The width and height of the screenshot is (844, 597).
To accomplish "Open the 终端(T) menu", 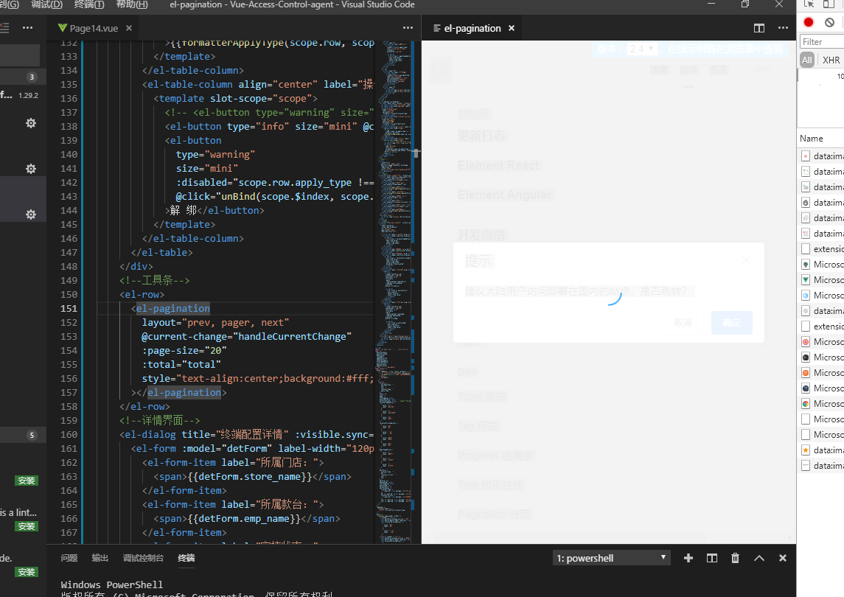I will 88,4.
